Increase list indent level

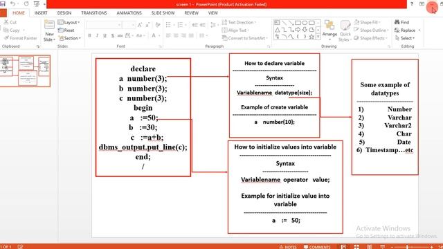click(x=203, y=25)
